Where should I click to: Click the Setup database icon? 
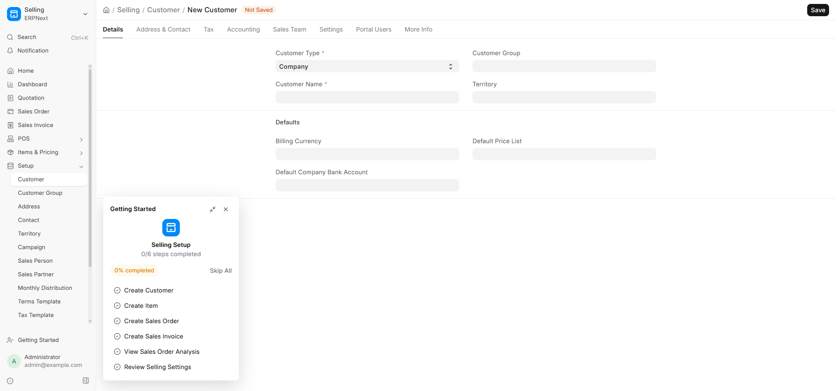(10, 166)
